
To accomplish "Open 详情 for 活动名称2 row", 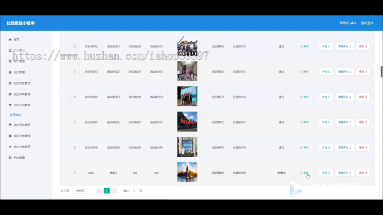I will 326,46.
